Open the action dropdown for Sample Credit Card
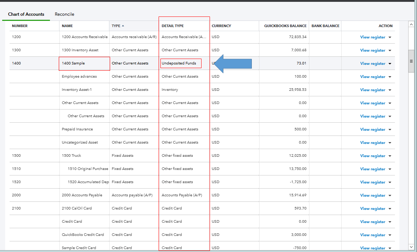 click(390, 248)
